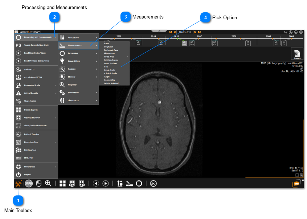The width and height of the screenshot is (307, 219).
Task: Load Next Series/Cines
Action: pos(36,53)
